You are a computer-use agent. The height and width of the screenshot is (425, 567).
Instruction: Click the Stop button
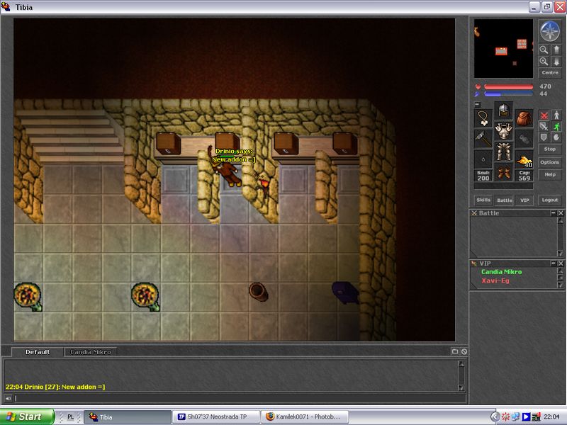[x=550, y=149]
